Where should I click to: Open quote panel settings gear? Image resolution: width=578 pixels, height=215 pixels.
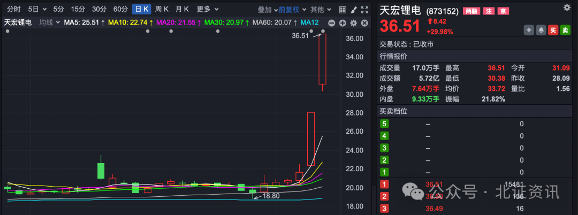tap(567, 7)
